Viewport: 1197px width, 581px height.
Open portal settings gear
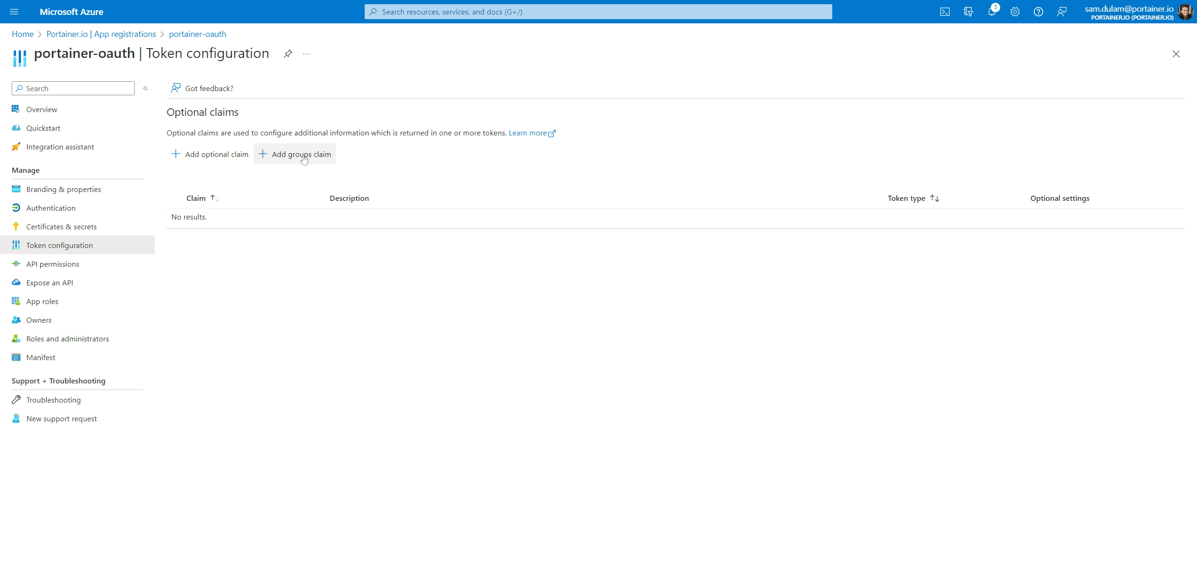click(1015, 12)
